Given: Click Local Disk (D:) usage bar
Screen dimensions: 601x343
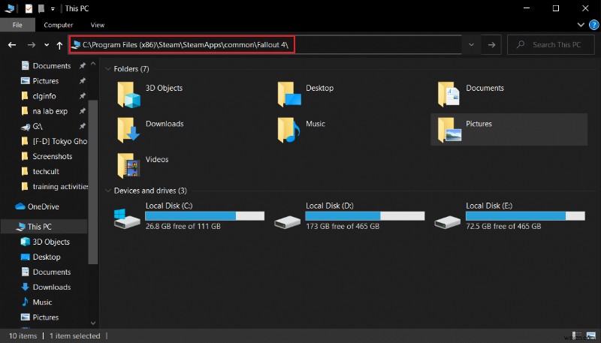Looking at the screenshot, I should [x=365, y=216].
